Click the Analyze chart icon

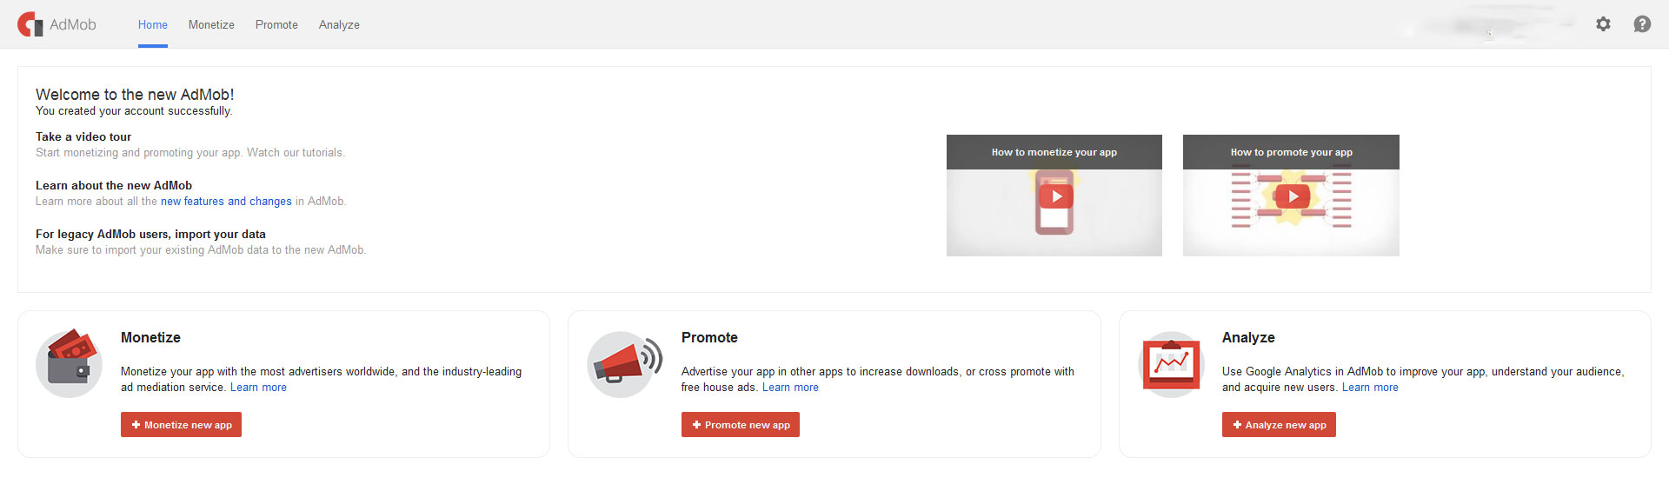[x=1172, y=364]
